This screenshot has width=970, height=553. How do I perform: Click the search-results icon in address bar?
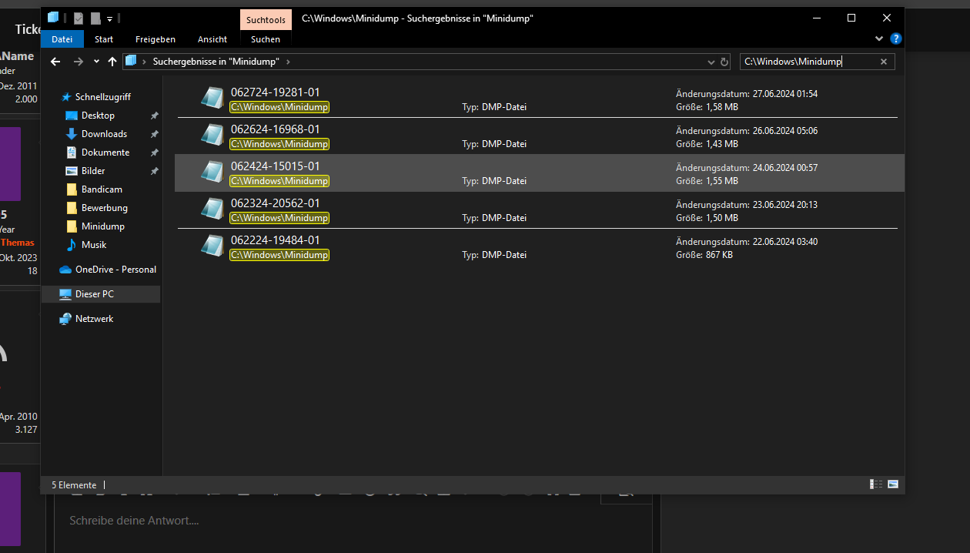tap(131, 61)
